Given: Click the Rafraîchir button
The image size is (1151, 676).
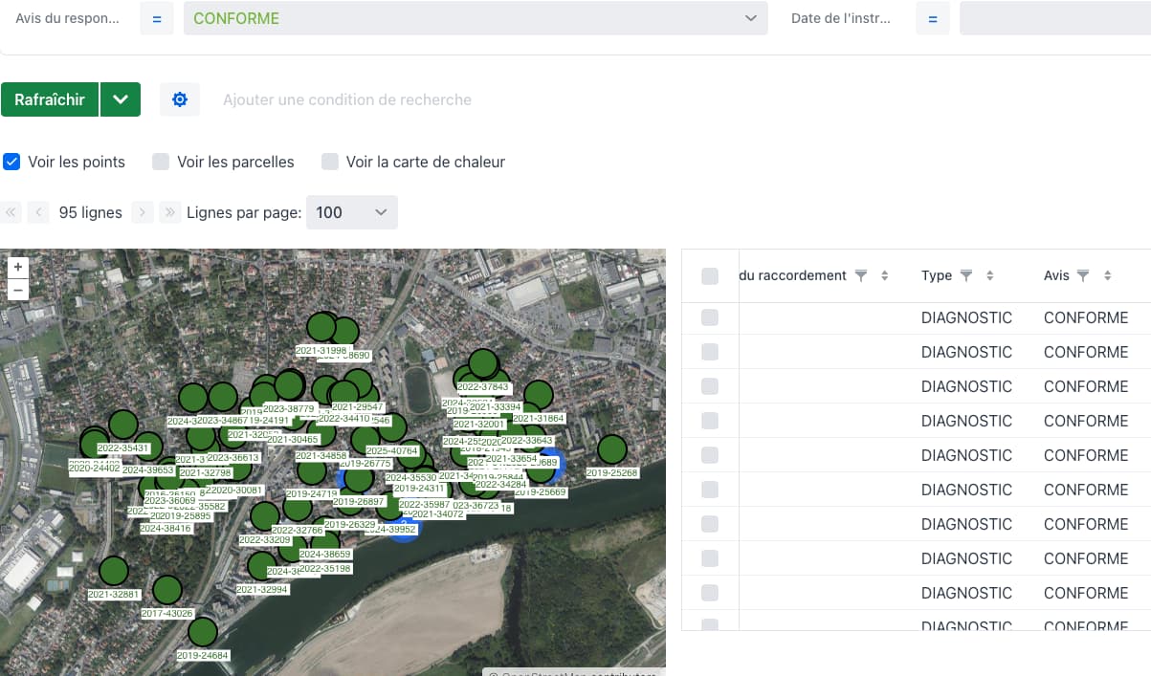Looking at the screenshot, I should [x=50, y=99].
